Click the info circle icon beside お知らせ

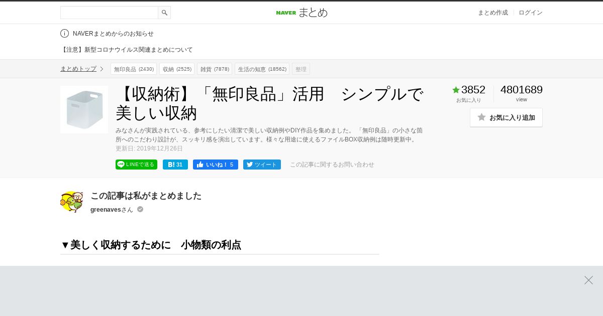click(64, 34)
